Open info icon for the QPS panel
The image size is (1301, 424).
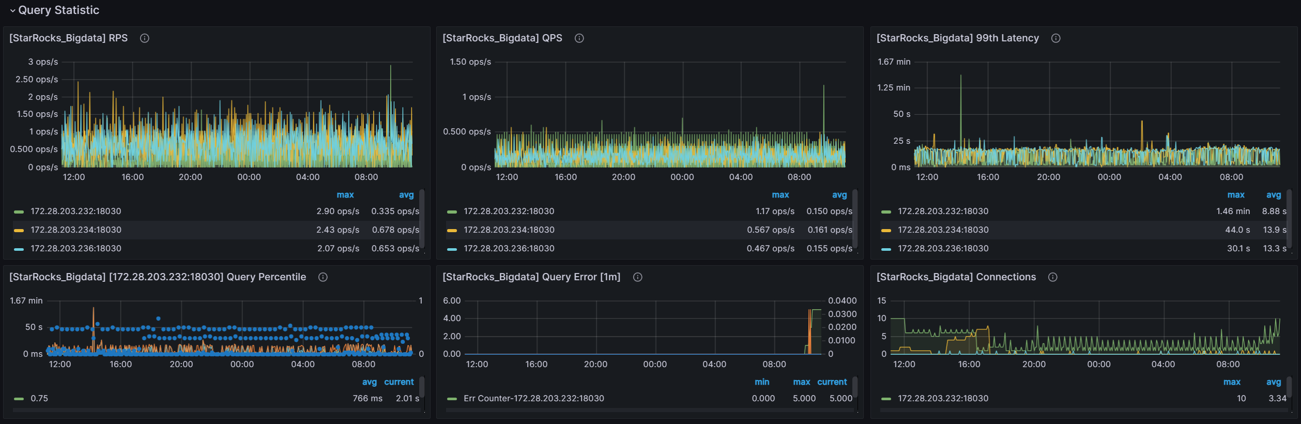click(579, 38)
